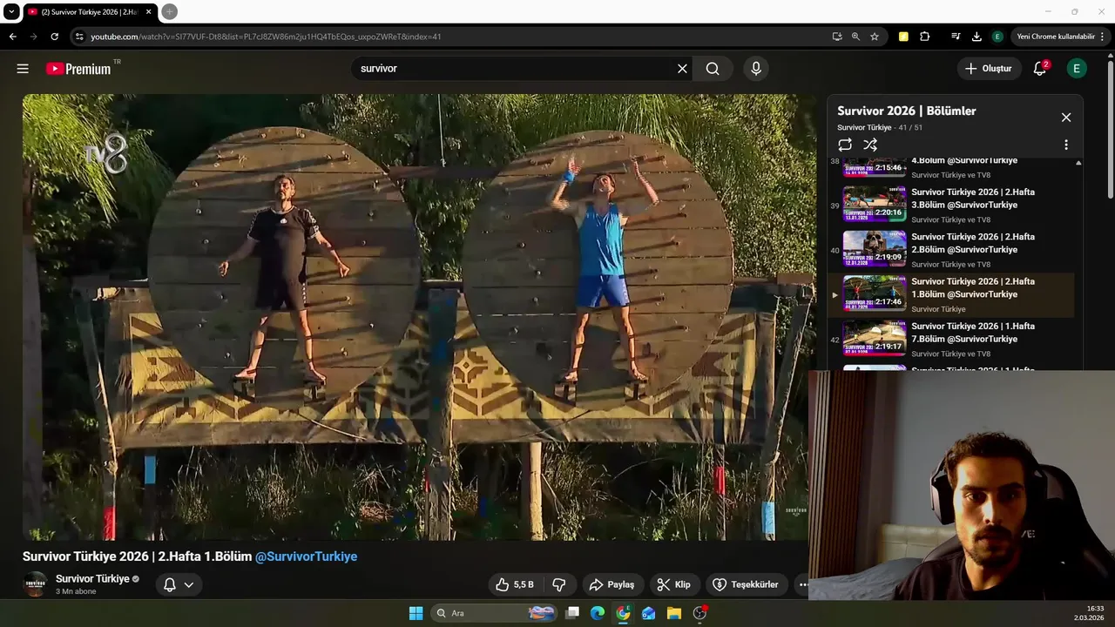Click the Paylaş share button
Screen dimensions: 1115x627
coord(612,584)
